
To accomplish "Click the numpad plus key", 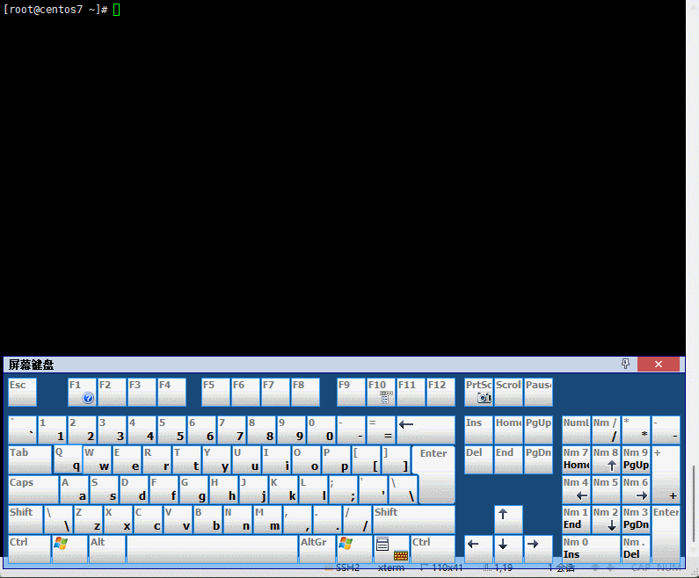I will [x=666, y=474].
